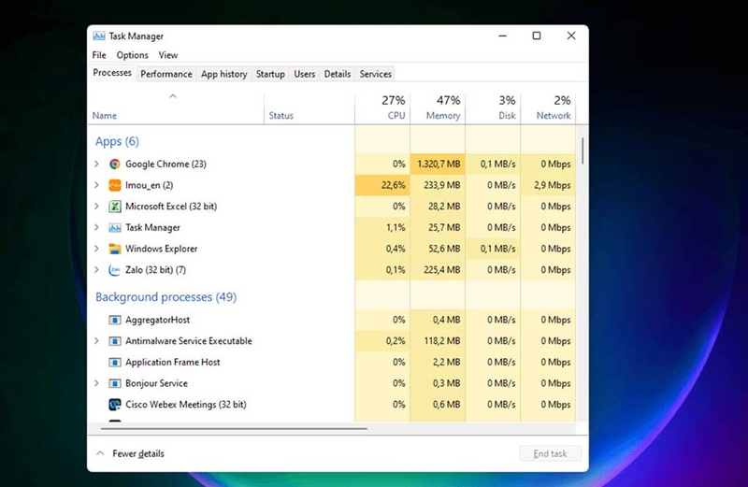748x487 pixels.
Task: Expand the Google Chrome (23) group
Action: pos(97,165)
